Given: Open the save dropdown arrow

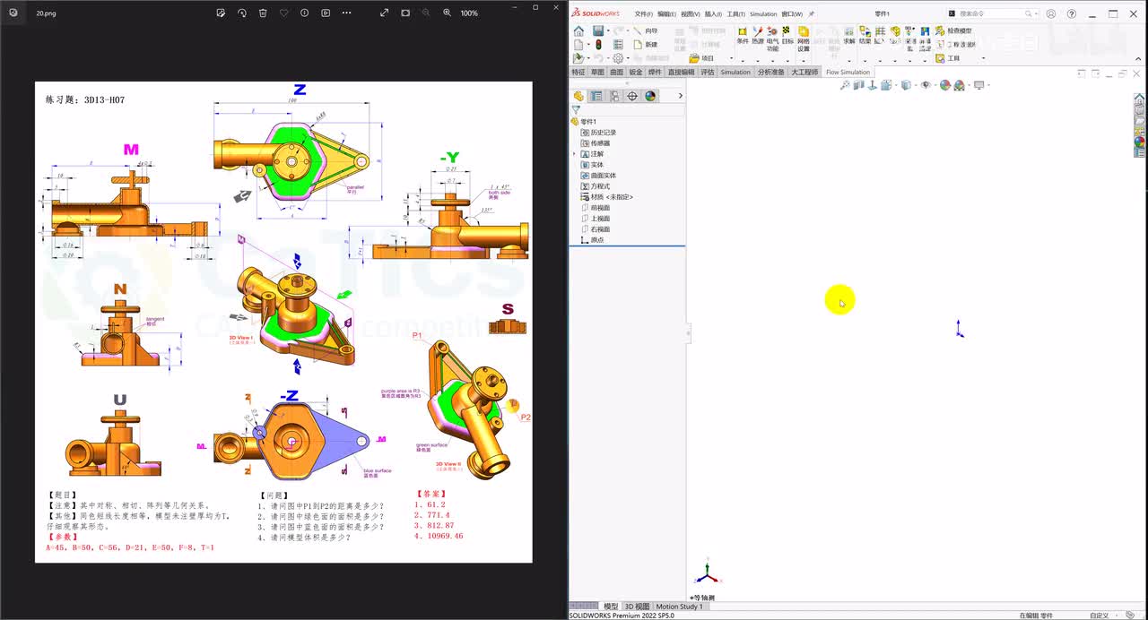Looking at the screenshot, I should coord(610,31).
